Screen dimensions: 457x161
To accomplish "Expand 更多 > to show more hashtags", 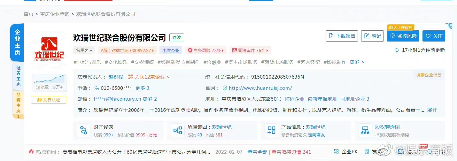I will [357, 62].
